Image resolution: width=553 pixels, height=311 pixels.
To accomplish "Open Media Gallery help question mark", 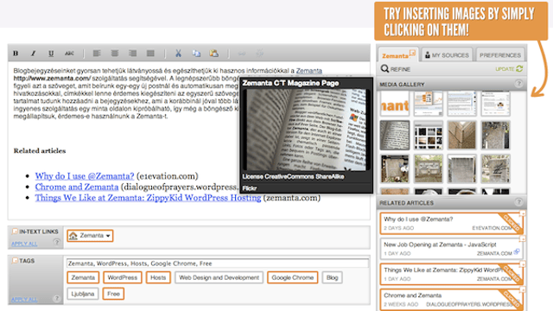I will point(518,84).
